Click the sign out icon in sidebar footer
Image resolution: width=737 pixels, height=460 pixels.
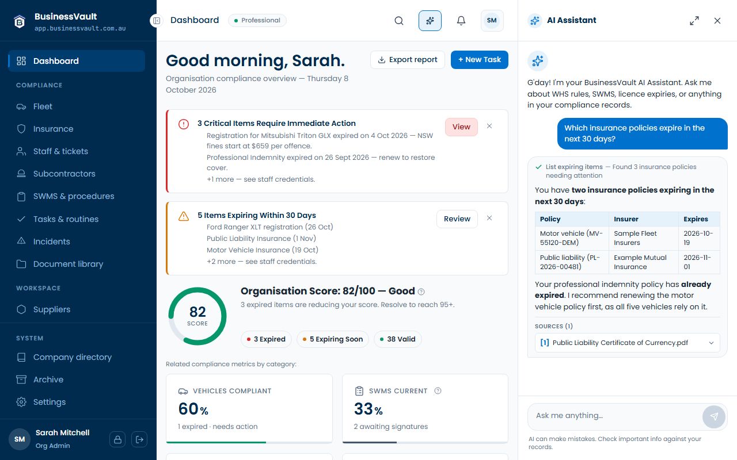(139, 439)
